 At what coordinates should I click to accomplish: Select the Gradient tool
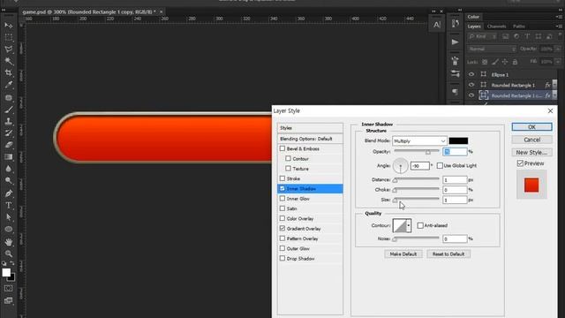(9, 157)
